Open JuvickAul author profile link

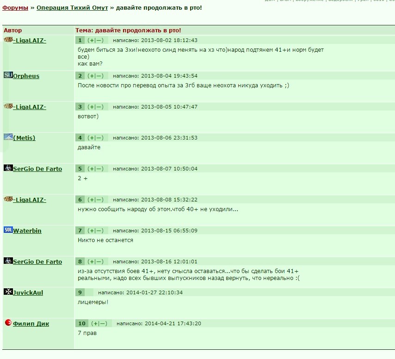coord(28,292)
